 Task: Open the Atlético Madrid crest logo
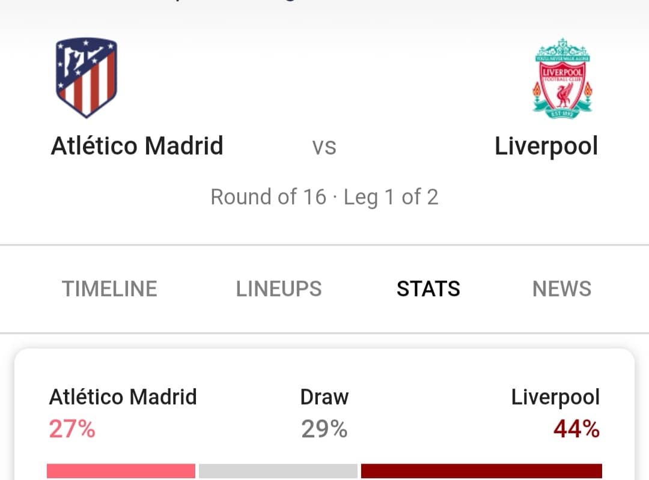(87, 77)
